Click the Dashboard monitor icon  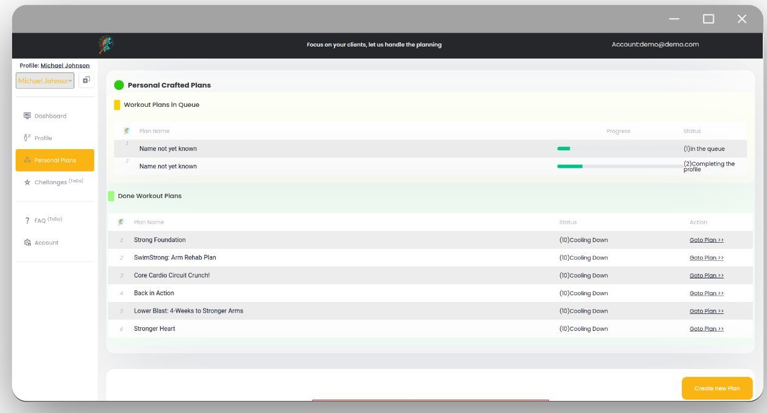click(x=27, y=115)
